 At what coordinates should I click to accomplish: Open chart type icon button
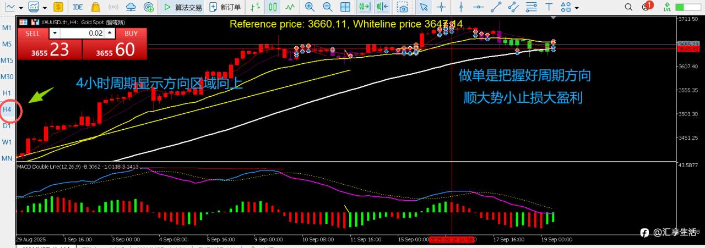10,7
